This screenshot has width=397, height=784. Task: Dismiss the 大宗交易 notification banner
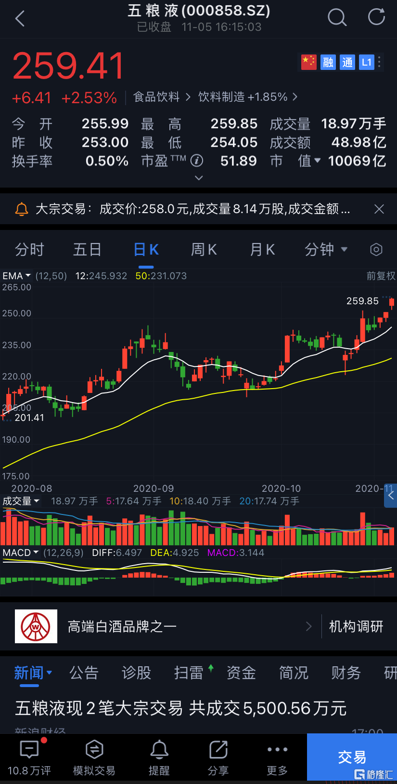click(x=379, y=209)
